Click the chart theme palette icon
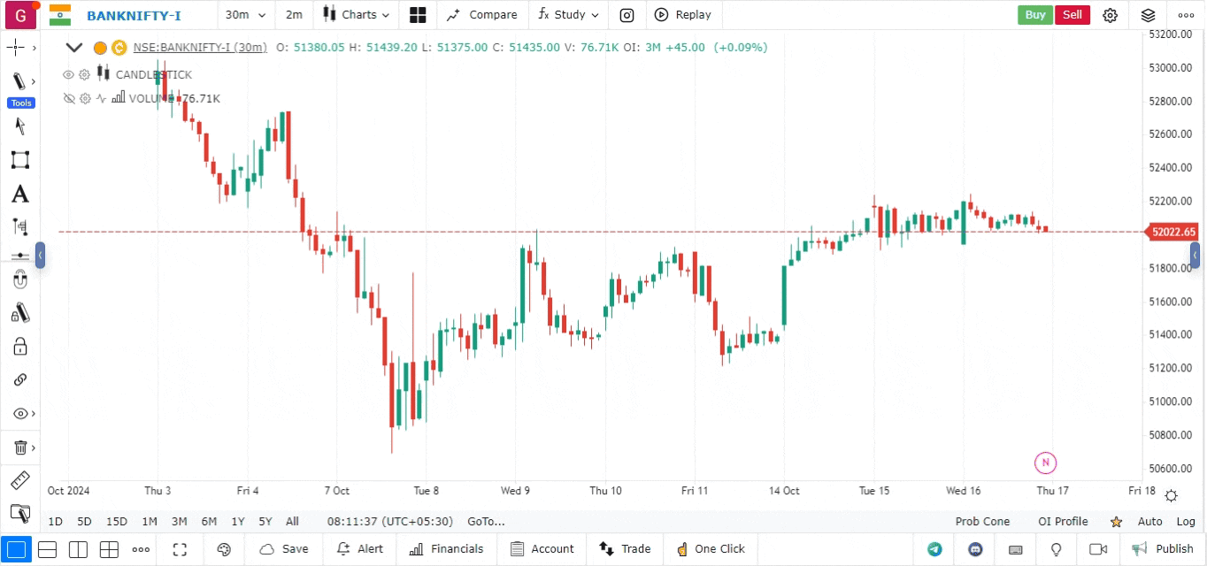The image size is (1207, 566). coord(224,549)
